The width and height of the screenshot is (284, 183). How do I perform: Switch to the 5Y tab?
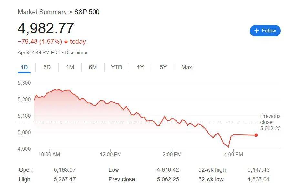(163, 67)
